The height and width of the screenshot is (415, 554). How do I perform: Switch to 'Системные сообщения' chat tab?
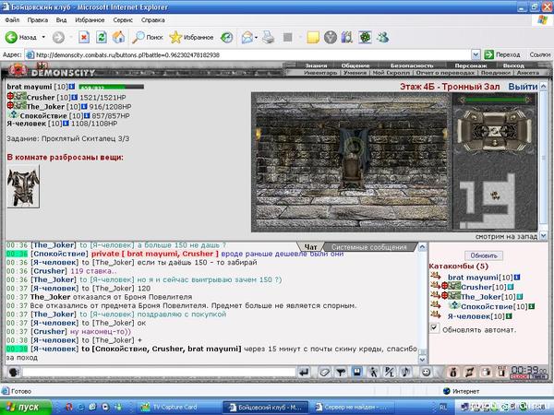[368, 247]
